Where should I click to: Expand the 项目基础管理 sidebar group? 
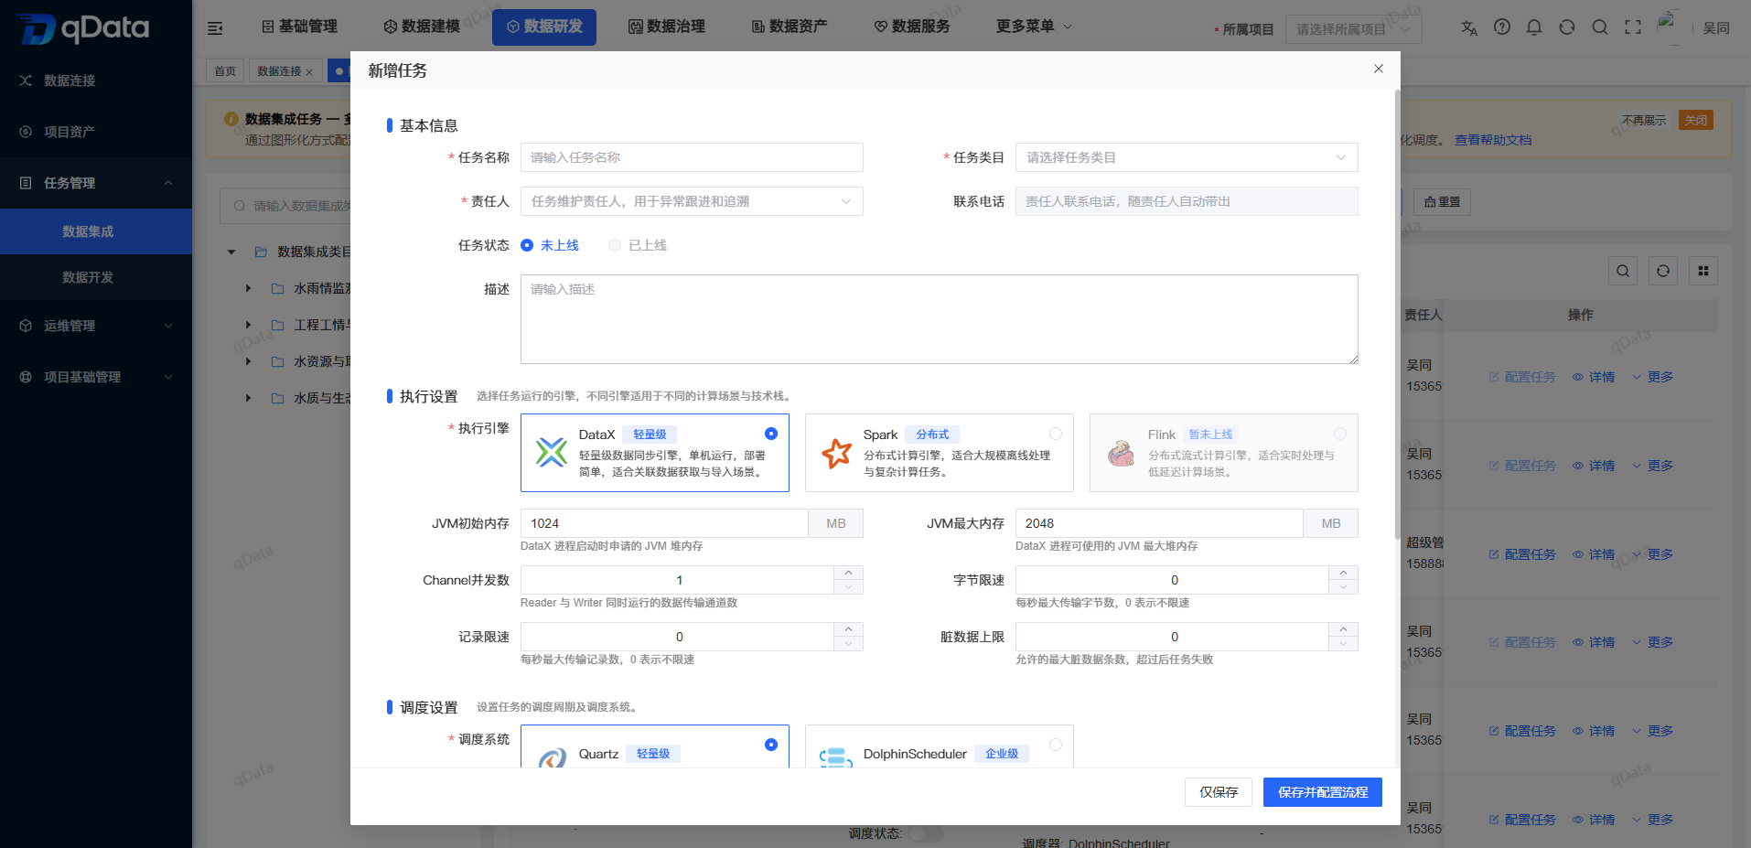click(x=96, y=377)
